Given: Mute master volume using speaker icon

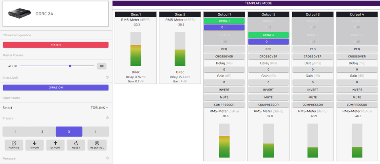Looking at the screenshot, I should (x=101, y=66).
